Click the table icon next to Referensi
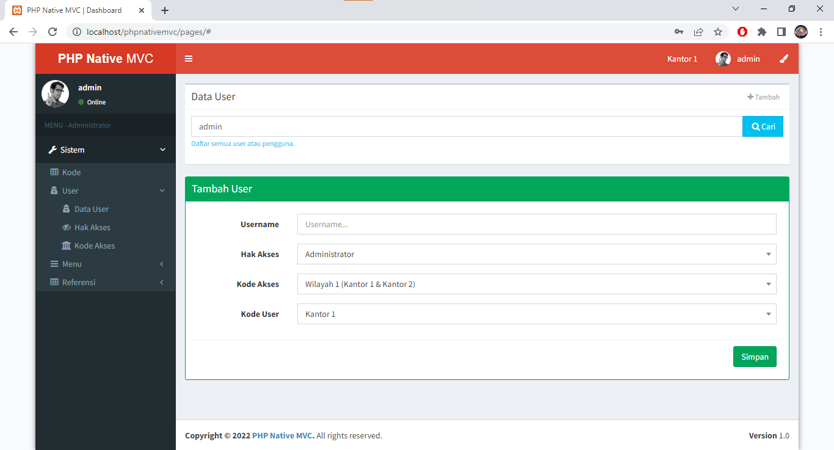The height and width of the screenshot is (450, 834). coord(54,282)
